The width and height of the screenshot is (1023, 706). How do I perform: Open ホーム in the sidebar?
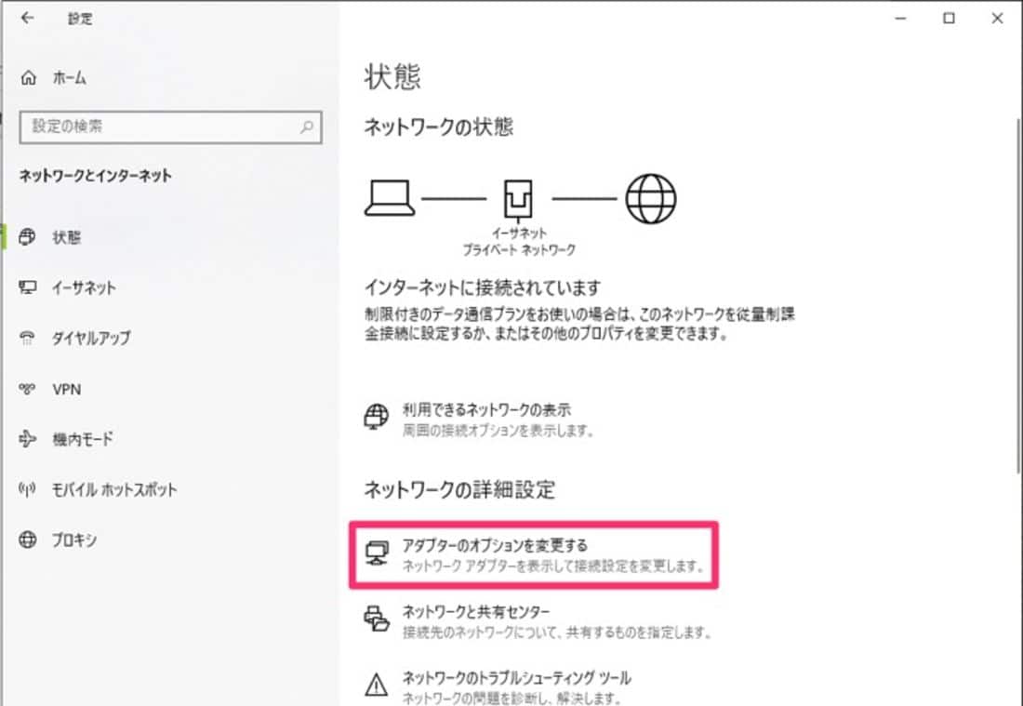click(69, 77)
